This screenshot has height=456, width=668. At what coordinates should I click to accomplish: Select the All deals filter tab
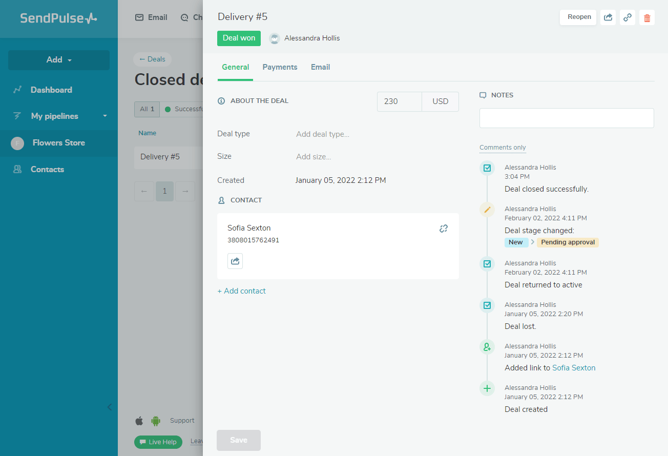(147, 109)
